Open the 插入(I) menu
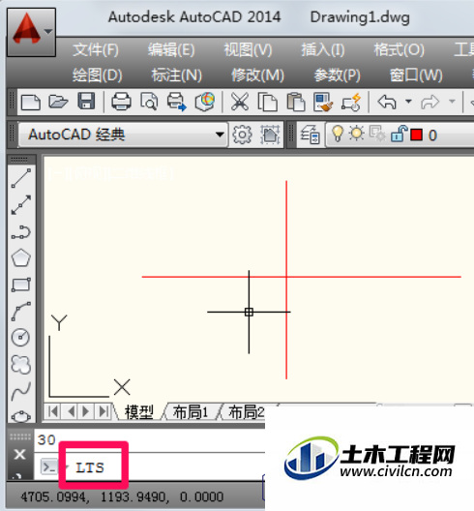Screen dimensions: 474x511 pos(323,50)
